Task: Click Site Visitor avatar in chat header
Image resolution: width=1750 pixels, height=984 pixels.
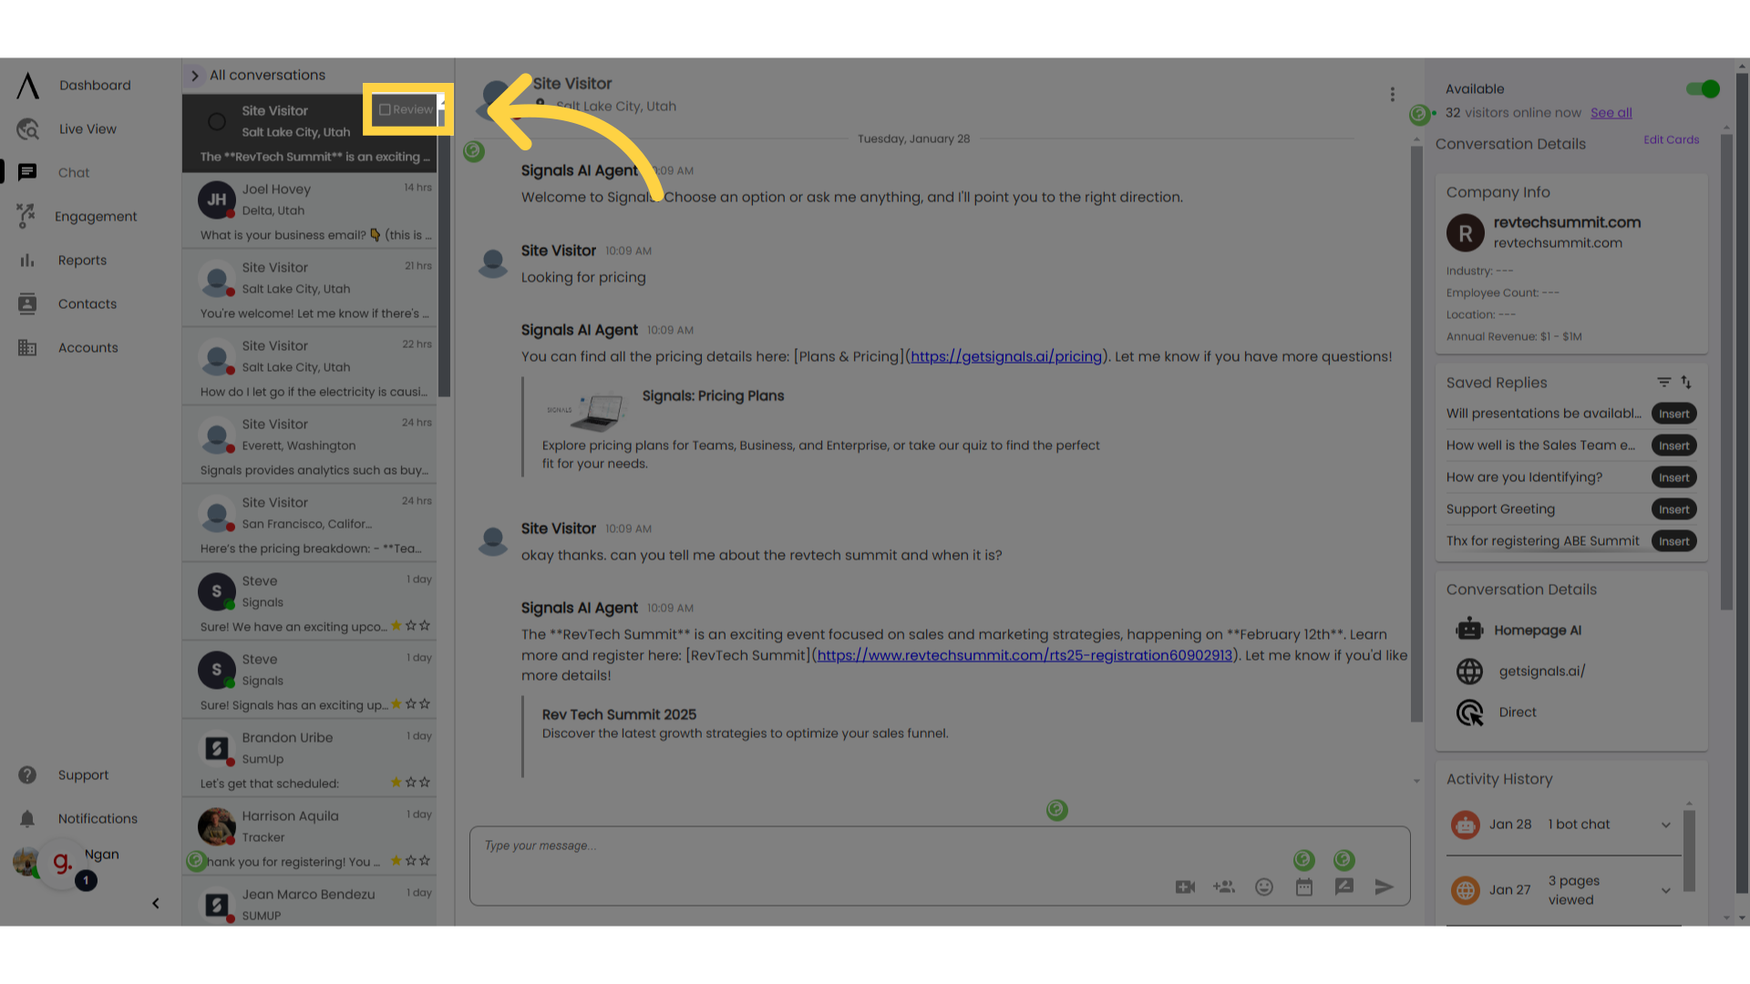Action: (497, 99)
